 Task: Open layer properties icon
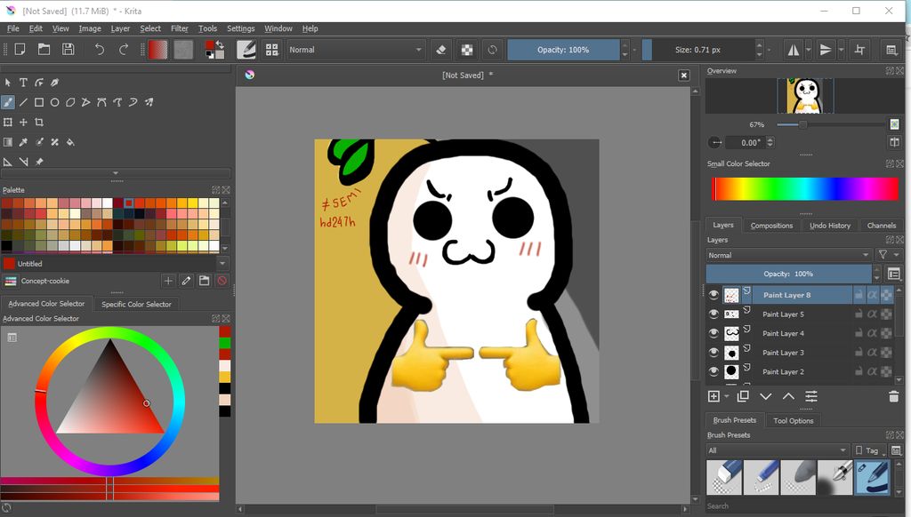(811, 396)
